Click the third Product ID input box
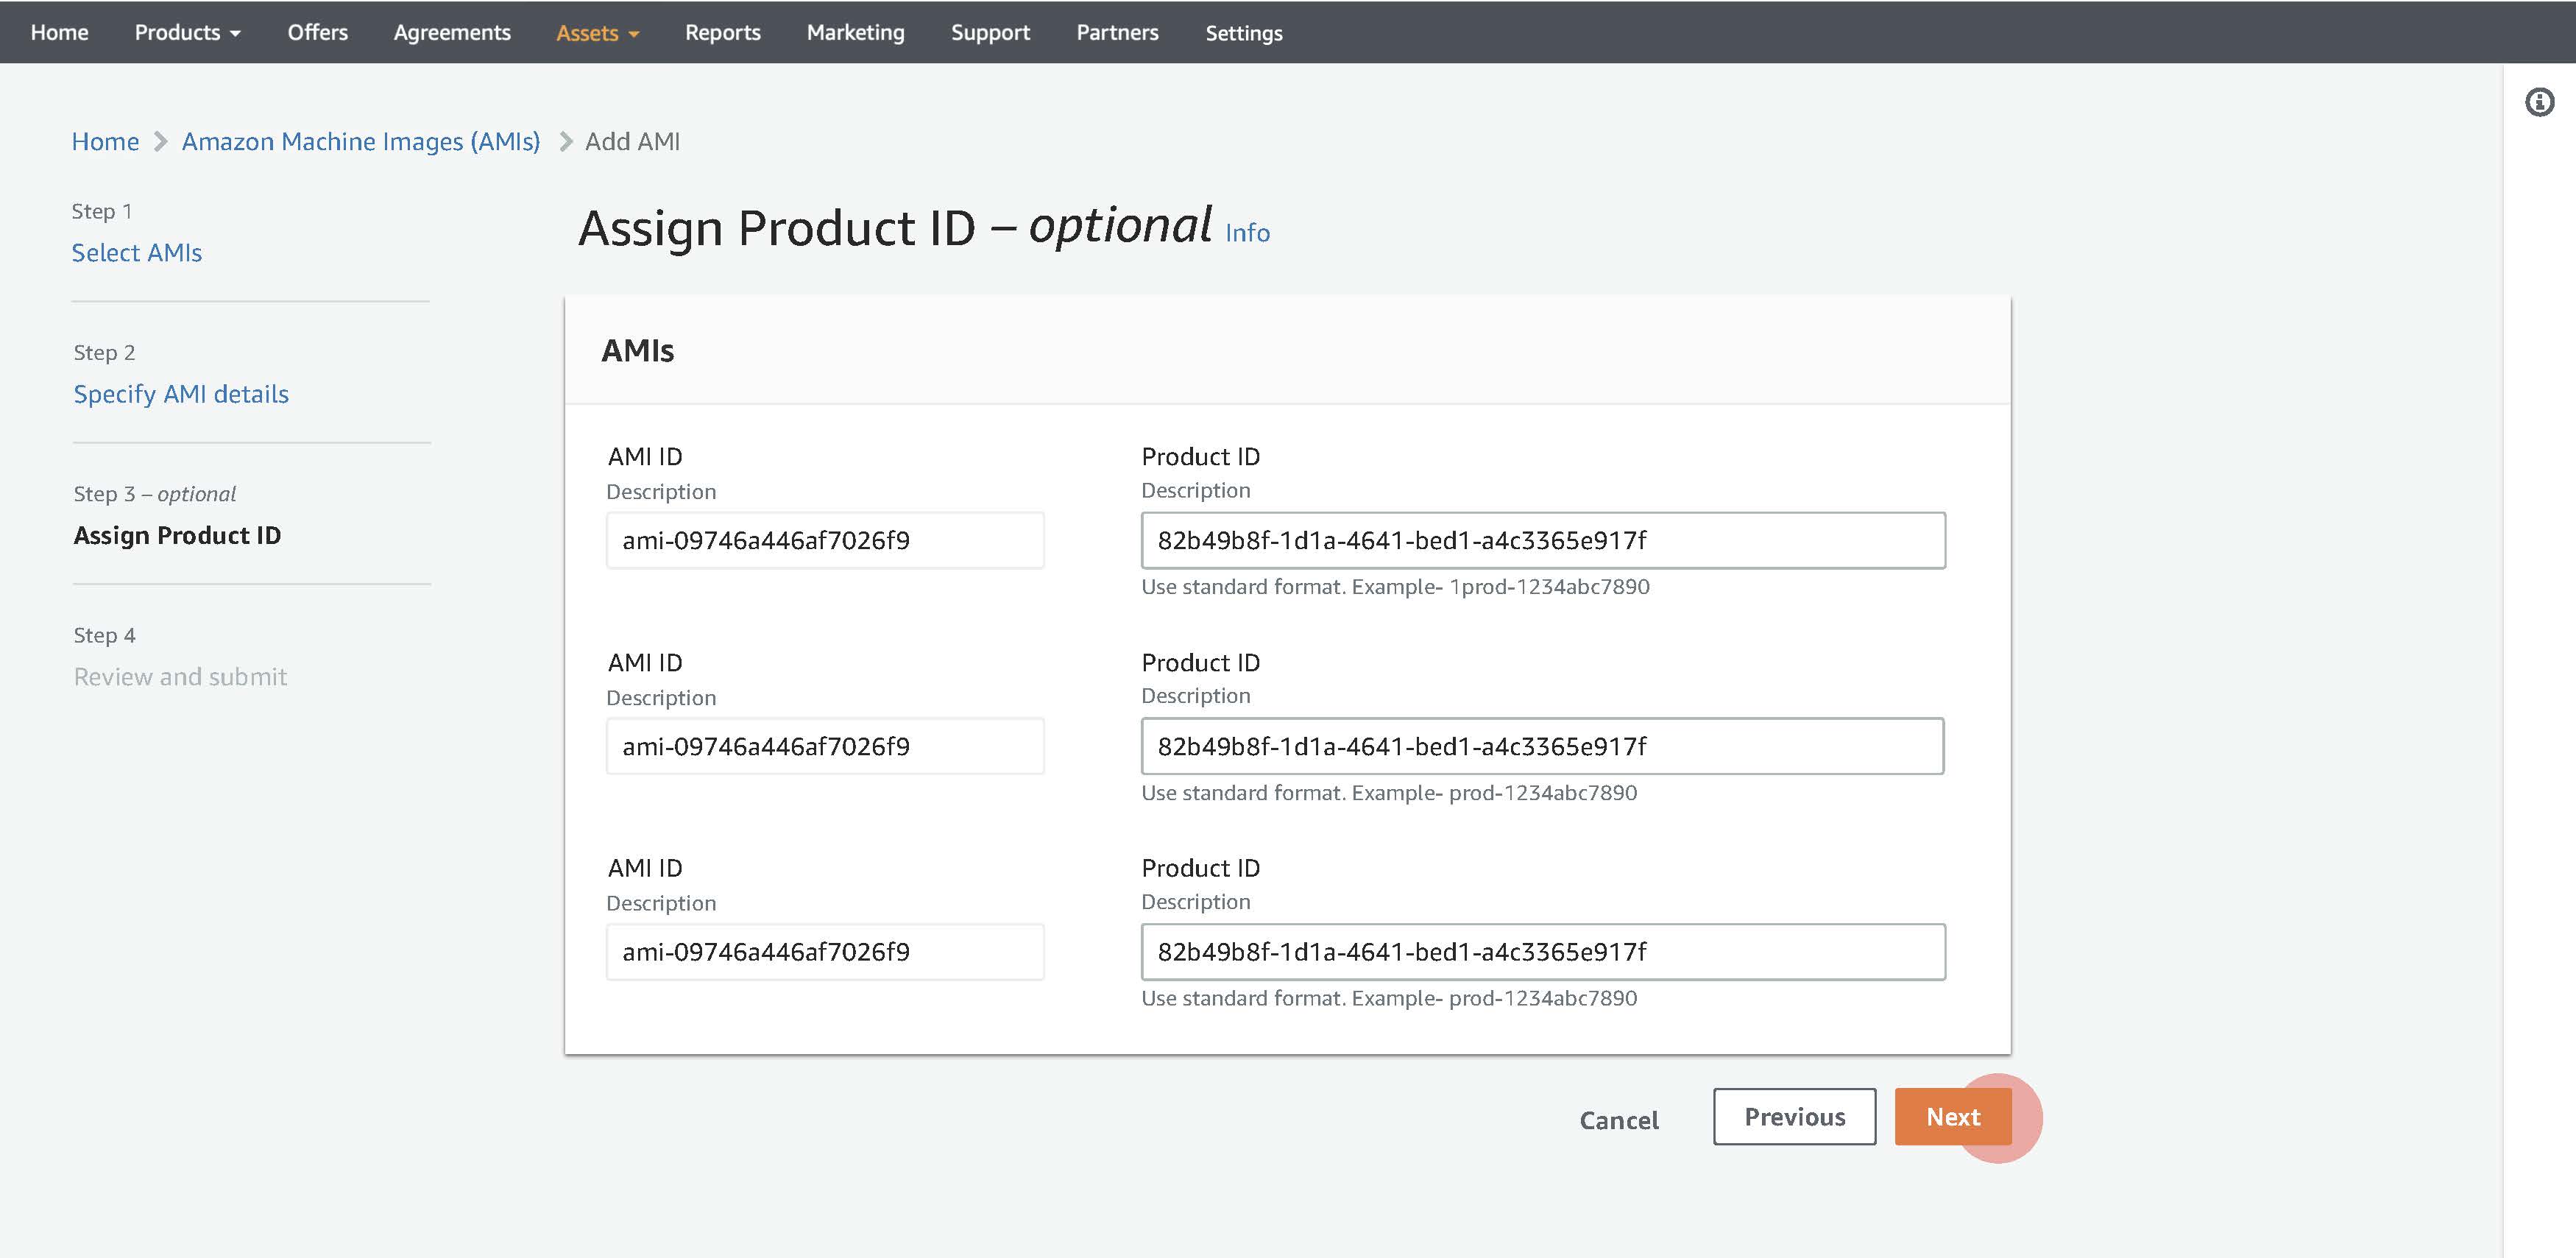Image resolution: width=2576 pixels, height=1258 pixels. (x=1542, y=952)
